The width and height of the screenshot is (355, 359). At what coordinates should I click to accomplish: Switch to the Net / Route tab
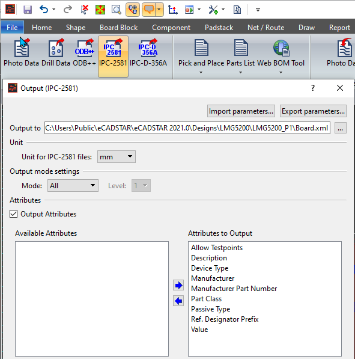[x=265, y=28]
